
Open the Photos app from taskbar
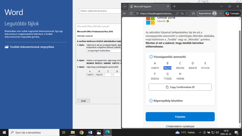(x=99, y=133)
